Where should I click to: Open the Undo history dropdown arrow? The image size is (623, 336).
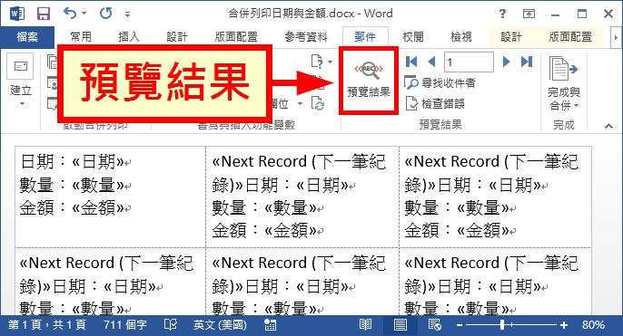pos(84,14)
